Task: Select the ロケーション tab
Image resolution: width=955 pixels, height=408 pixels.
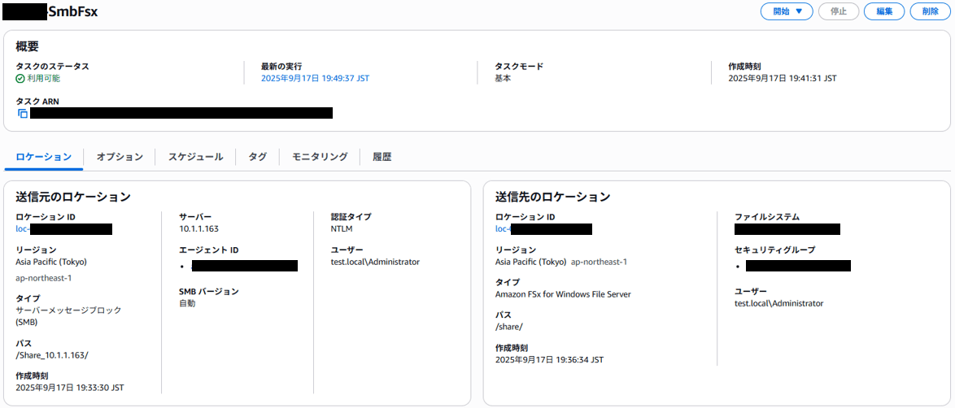Action: click(44, 157)
